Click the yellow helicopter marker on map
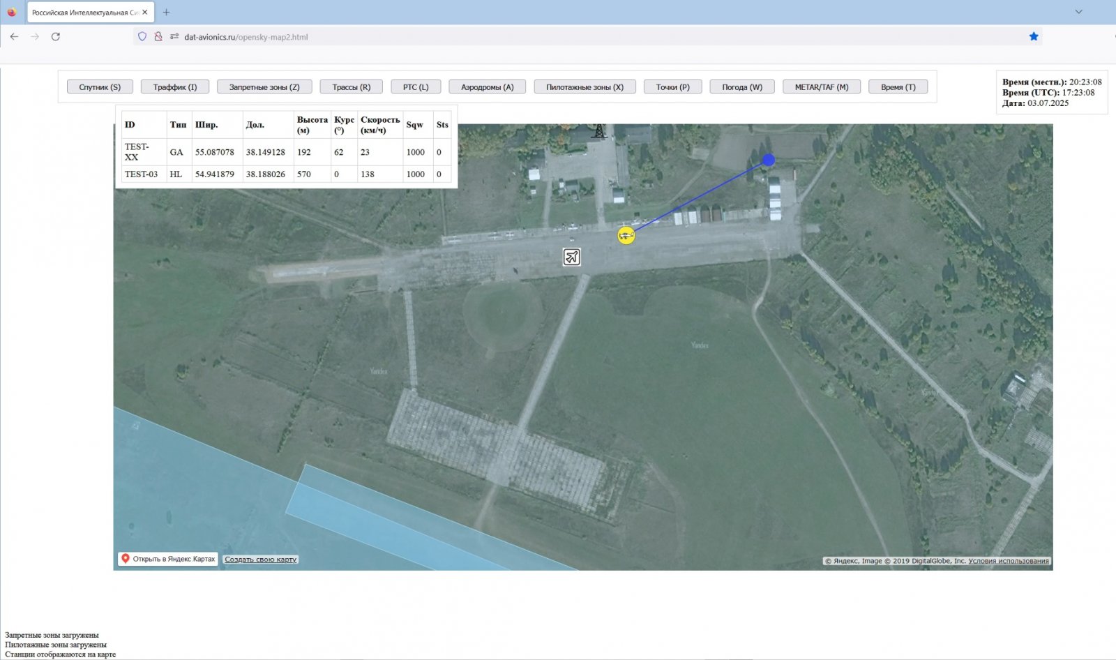 click(x=626, y=236)
